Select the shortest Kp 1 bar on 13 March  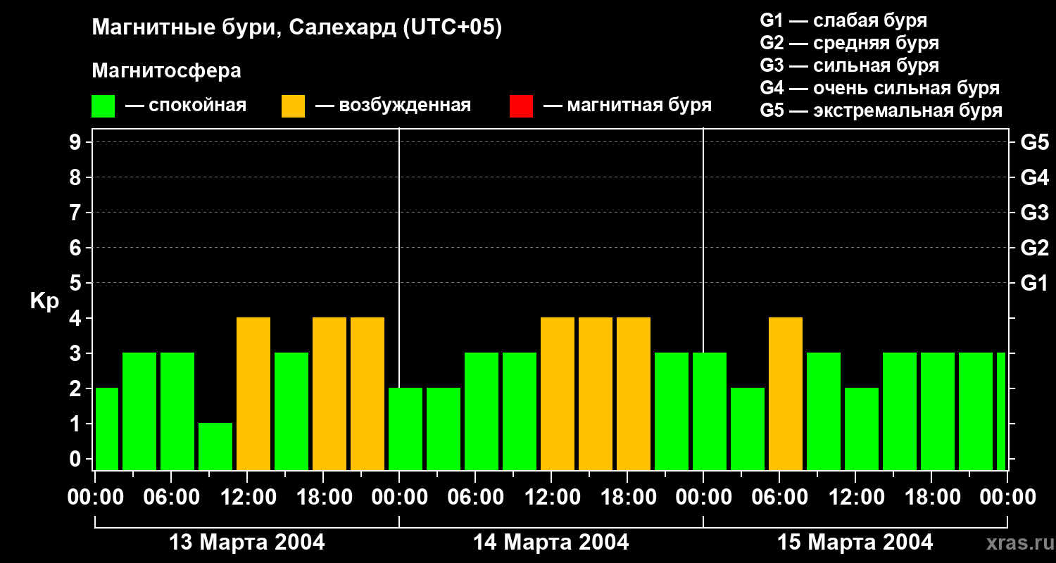coord(215,446)
